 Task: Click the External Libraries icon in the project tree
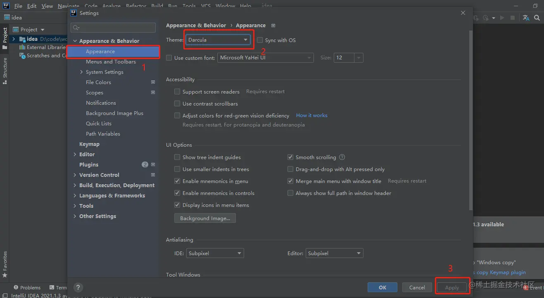pos(22,47)
